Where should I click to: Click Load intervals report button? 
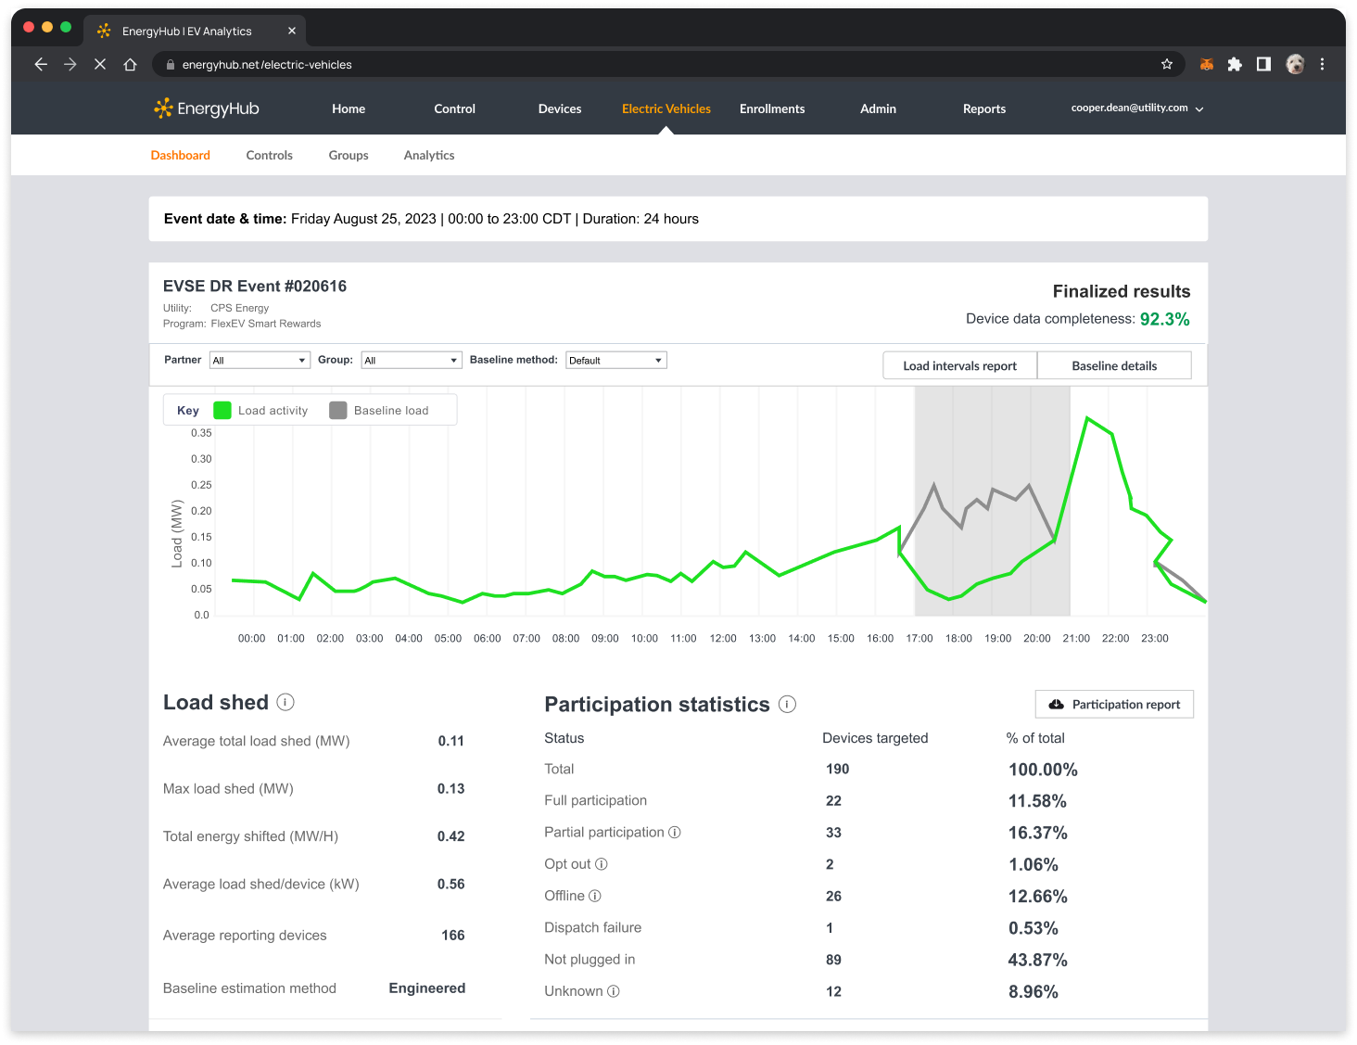[959, 365]
